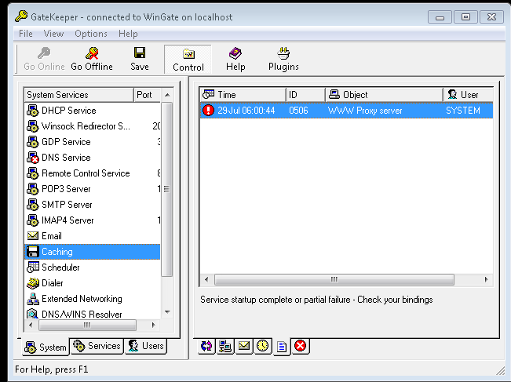
Task: Sort by the Time column header
Action: coord(243,95)
